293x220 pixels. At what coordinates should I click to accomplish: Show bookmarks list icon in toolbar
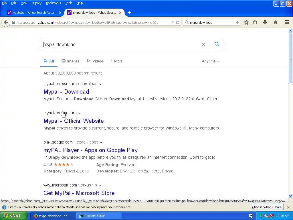pos(255,23)
